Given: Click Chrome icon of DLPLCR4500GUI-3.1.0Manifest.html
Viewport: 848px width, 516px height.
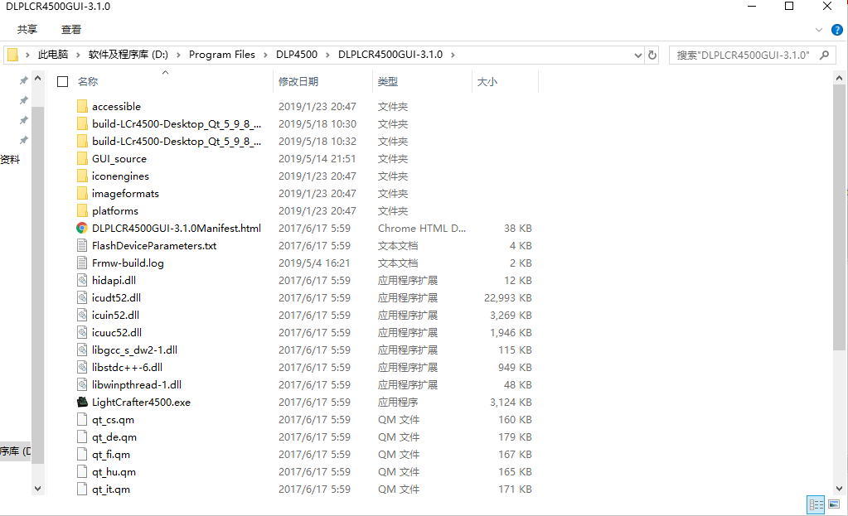Looking at the screenshot, I should click(x=82, y=228).
